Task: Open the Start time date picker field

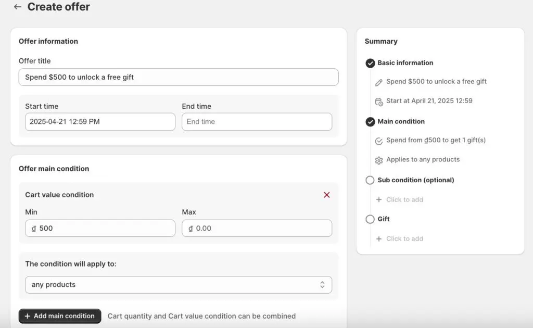Action: [100, 122]
